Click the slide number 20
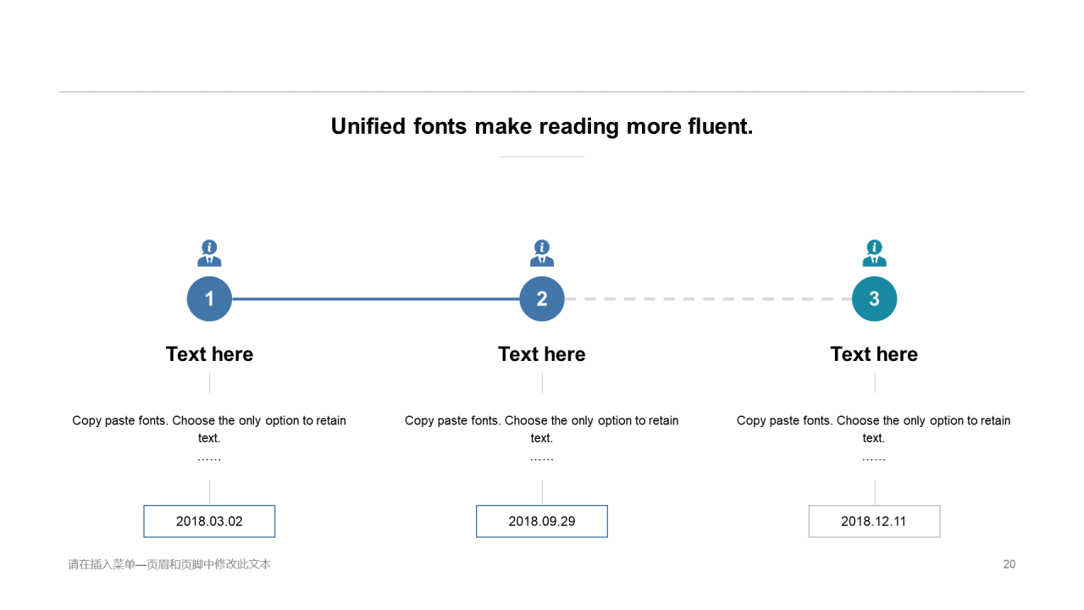Viewport: 1084px width, 610px height. pos(1009,564)
